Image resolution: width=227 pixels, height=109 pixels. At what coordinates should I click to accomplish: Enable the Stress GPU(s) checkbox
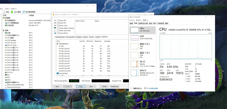58,33
